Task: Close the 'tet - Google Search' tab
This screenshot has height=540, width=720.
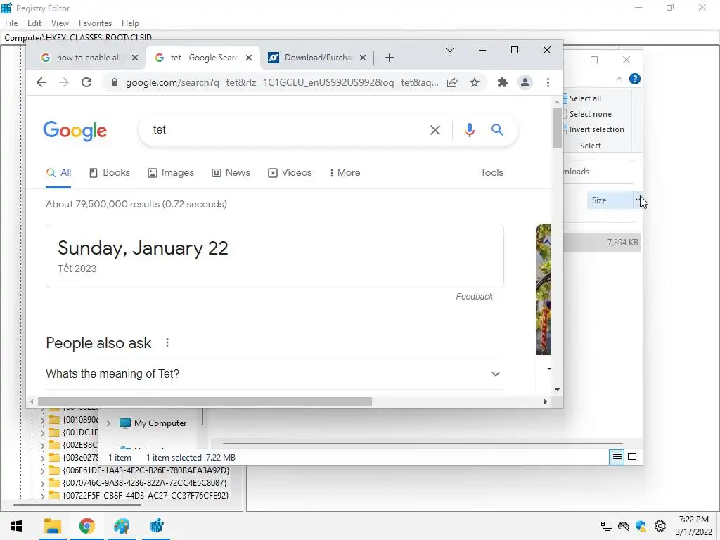Action: [x=248, y=58]
